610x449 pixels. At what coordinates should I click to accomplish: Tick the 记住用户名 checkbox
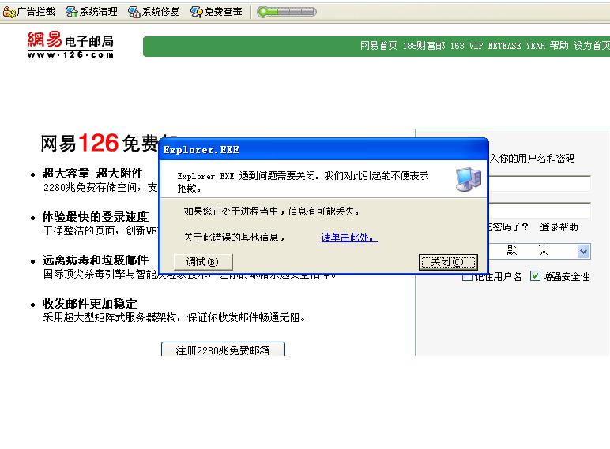467,276
